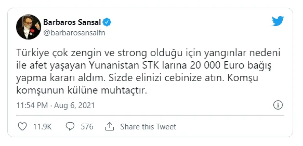The image size is (303, 146).
Task: Click the share upload arrow icon
Action: tap(109, 127)
